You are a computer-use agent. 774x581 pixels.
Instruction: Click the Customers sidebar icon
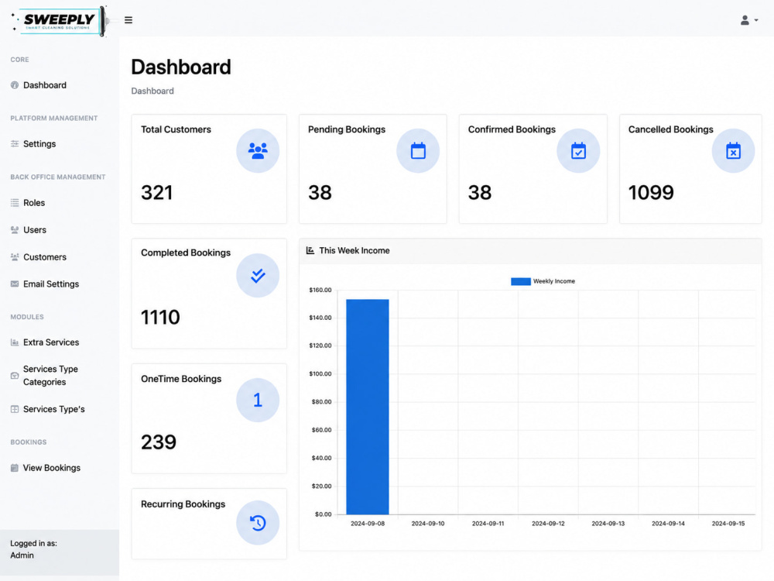(x=14, y=257)
